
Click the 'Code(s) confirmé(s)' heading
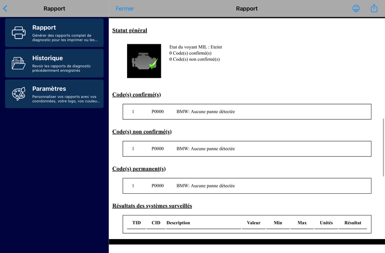click(137, 94)
